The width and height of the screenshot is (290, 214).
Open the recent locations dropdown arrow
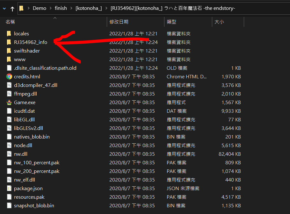[4, 9]
